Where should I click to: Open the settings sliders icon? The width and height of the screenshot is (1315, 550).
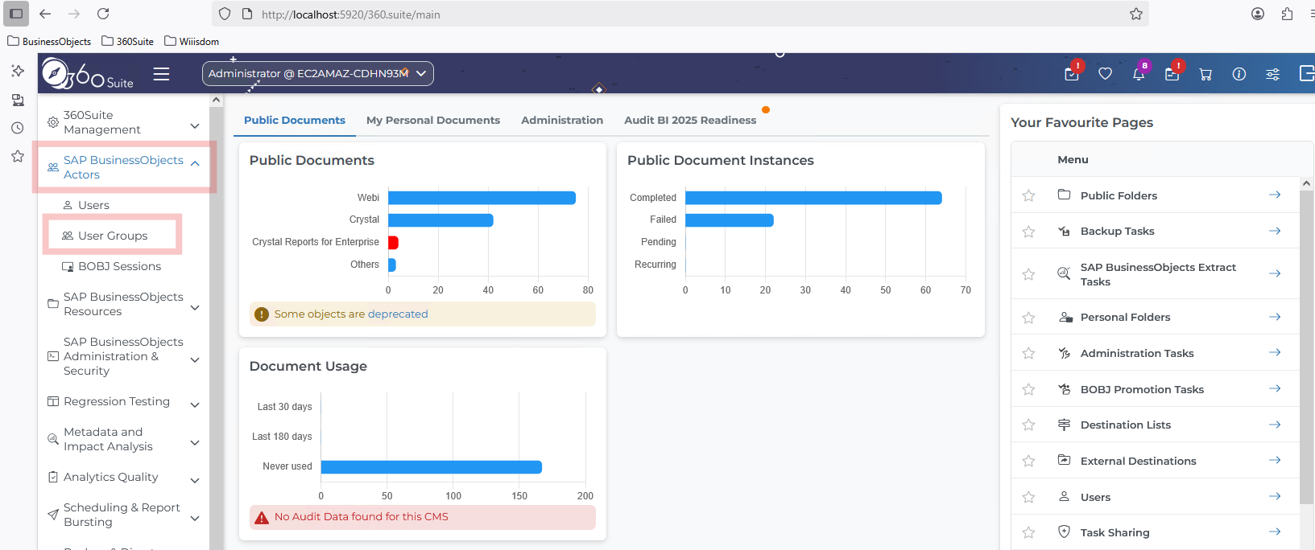[1272, 74]
